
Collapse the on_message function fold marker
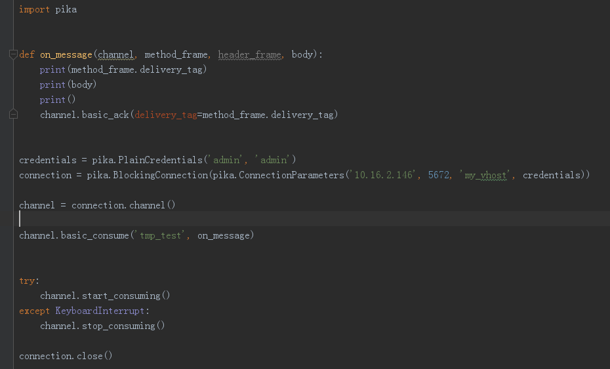13,54
